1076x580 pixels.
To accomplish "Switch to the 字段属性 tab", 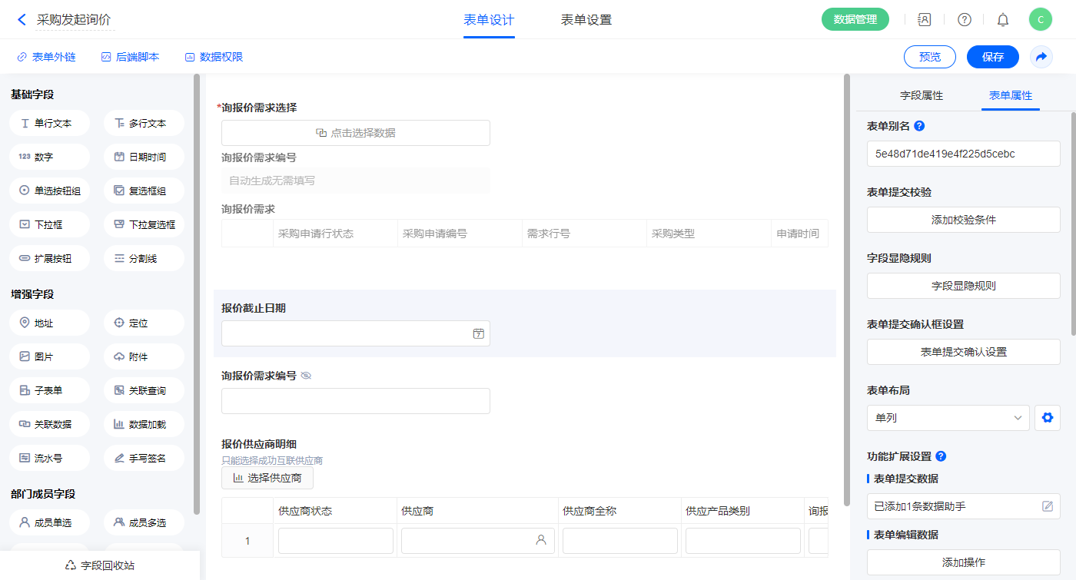I will pyautogui.click(x=921, y=95).
